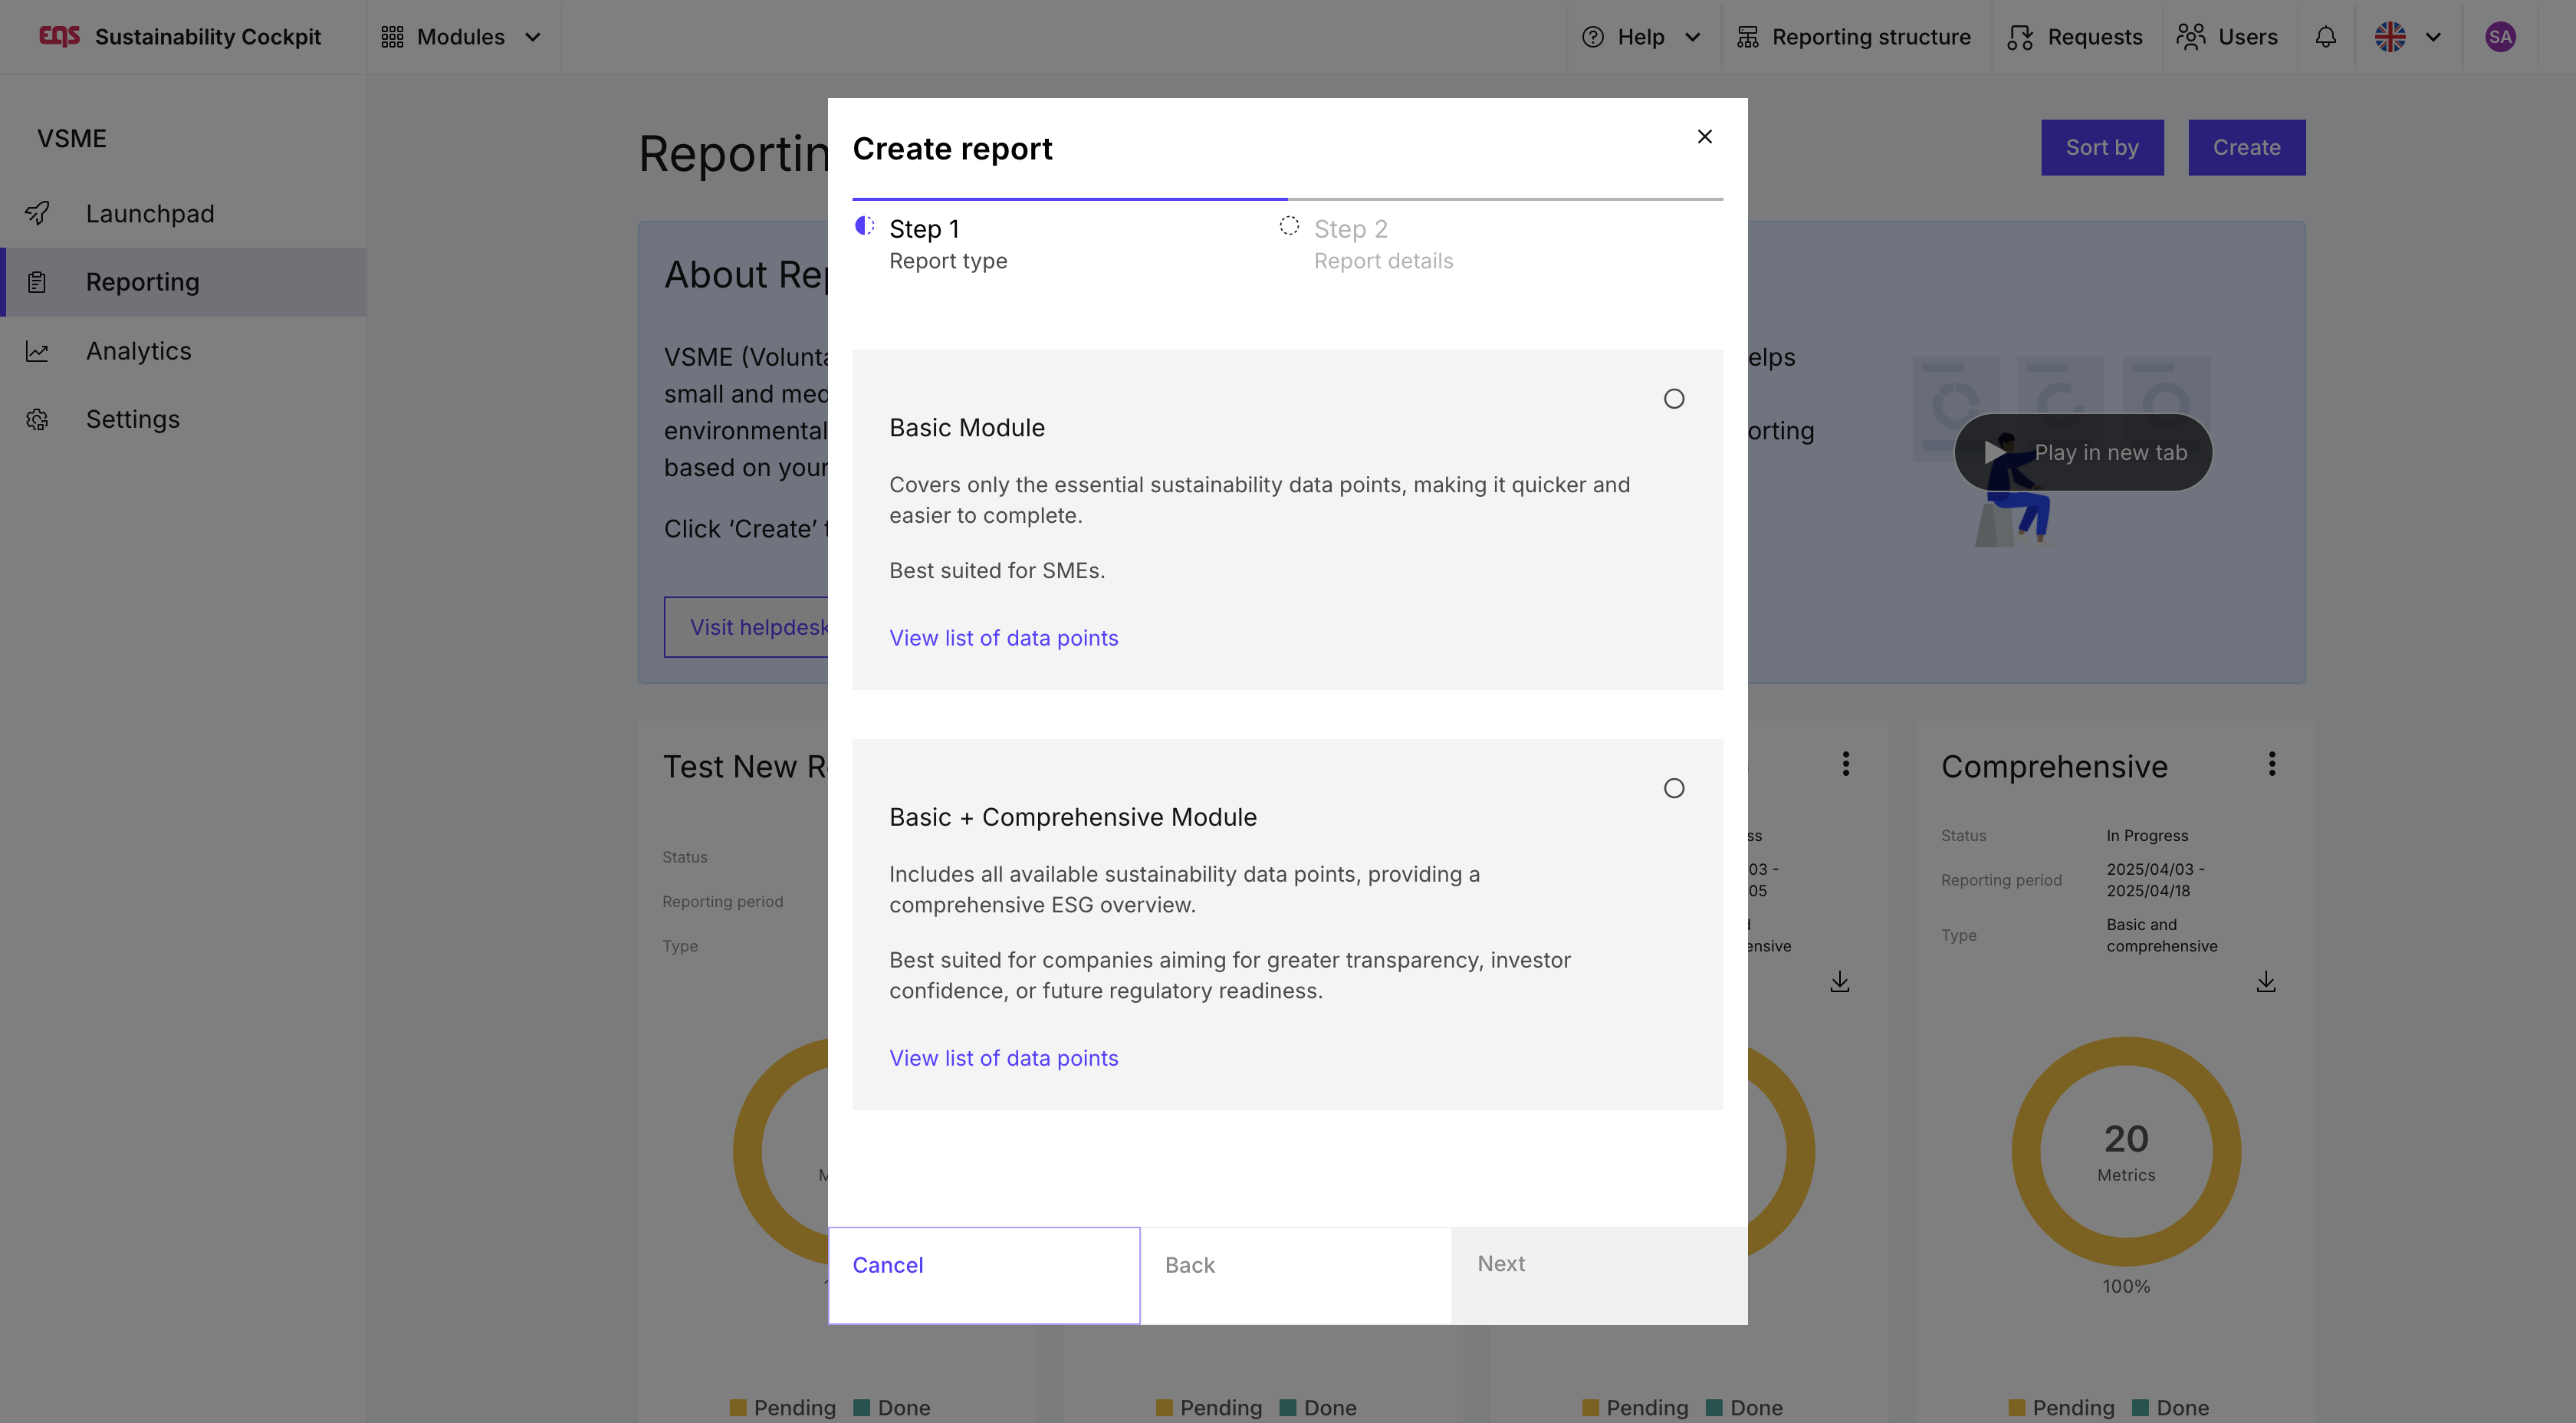
Task: Open the Reporting structure icon link
Action: coord(1747,37)
